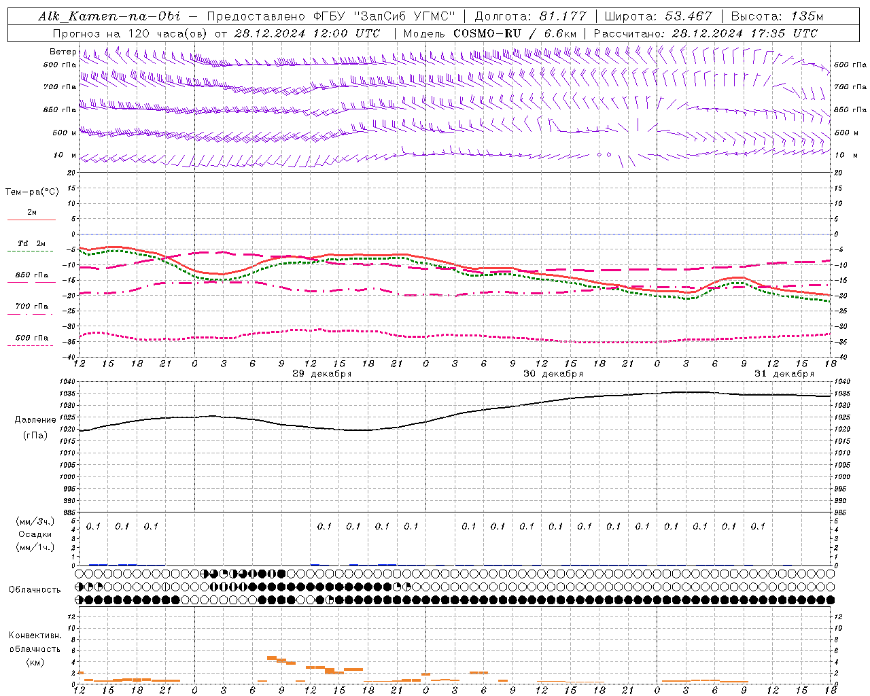Viewport: 870px width, 696px height.
Task: Click the Высота: 135м text
Action: pos(777,16)
